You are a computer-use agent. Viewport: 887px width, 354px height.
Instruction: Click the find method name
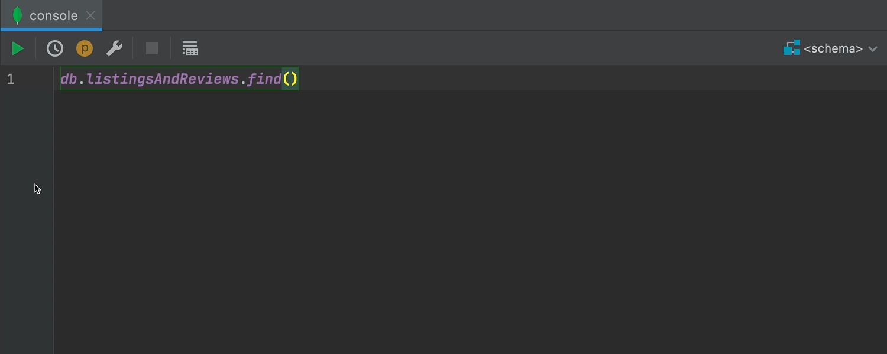264,79
